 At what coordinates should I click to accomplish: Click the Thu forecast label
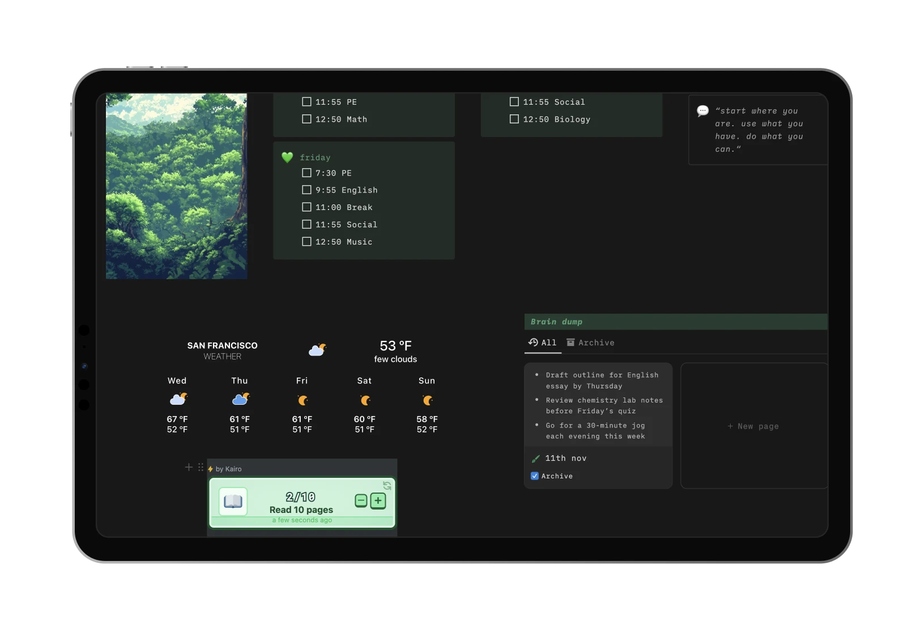pyautogui.click(x=240, y=380)
